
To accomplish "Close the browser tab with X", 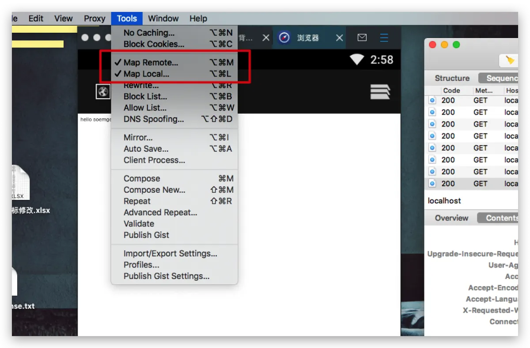I will coord(339,38).
